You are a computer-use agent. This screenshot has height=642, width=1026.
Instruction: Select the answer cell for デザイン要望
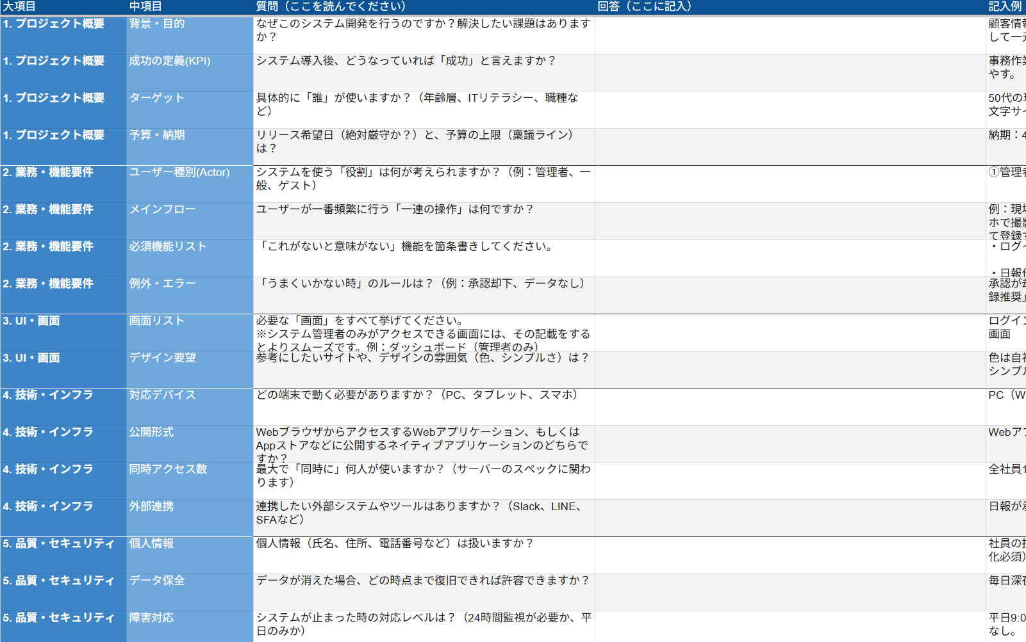790,370
